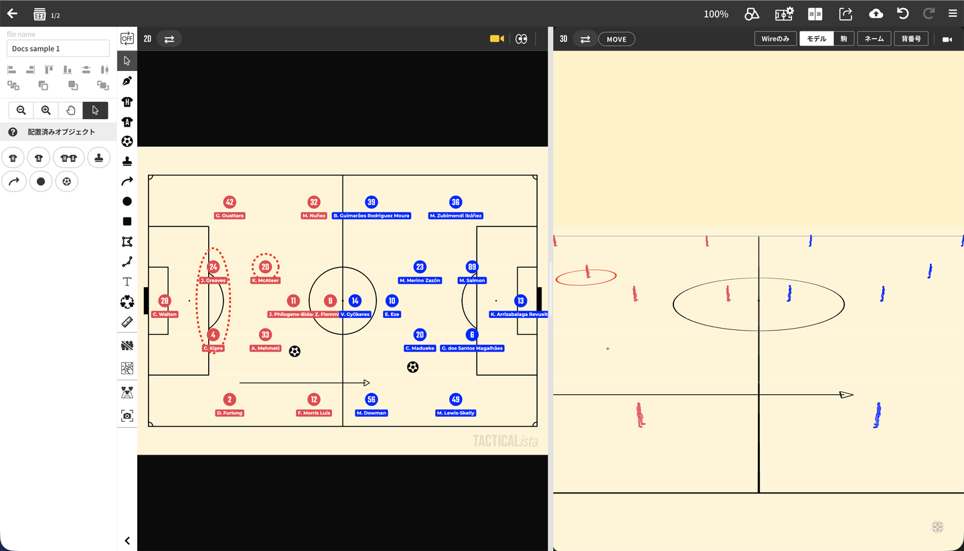Open the hamburger menu
The height and width of the screenshot is (551, 964).
coord(953,13)
